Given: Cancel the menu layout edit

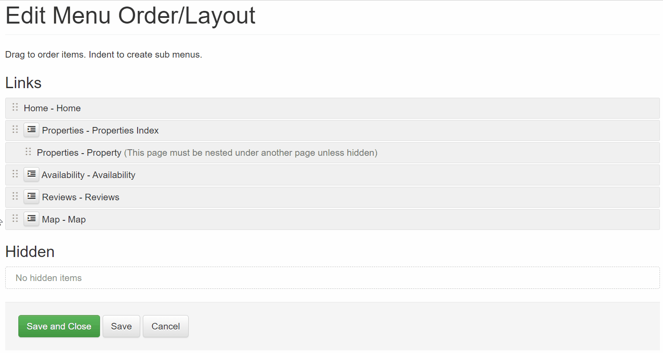Looking at the screenshot, I should [166, 326].
